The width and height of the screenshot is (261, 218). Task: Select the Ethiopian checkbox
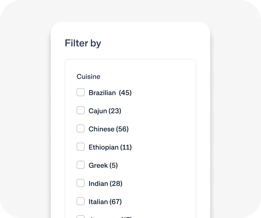click(x=80, y=147)
